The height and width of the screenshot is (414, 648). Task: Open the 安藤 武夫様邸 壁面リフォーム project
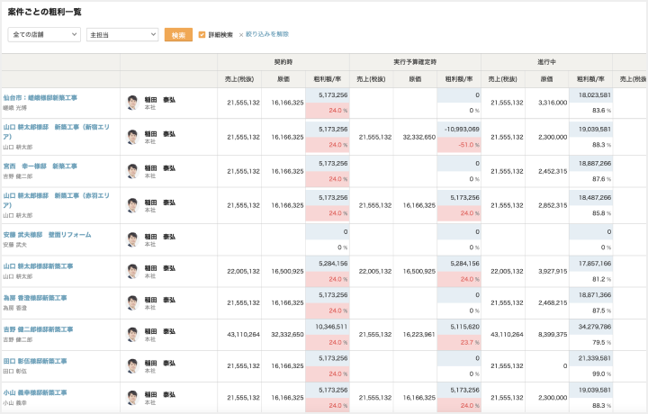[x=46, y=234]
